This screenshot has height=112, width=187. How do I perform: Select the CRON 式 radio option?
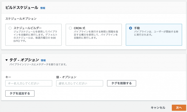(x=70, y=28)
